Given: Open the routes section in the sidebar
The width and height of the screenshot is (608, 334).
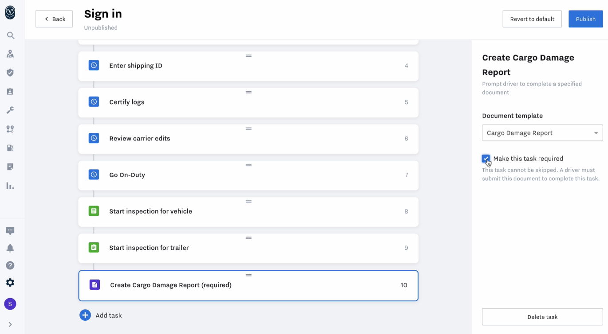Looking at the screenshot, I should 10,129.
